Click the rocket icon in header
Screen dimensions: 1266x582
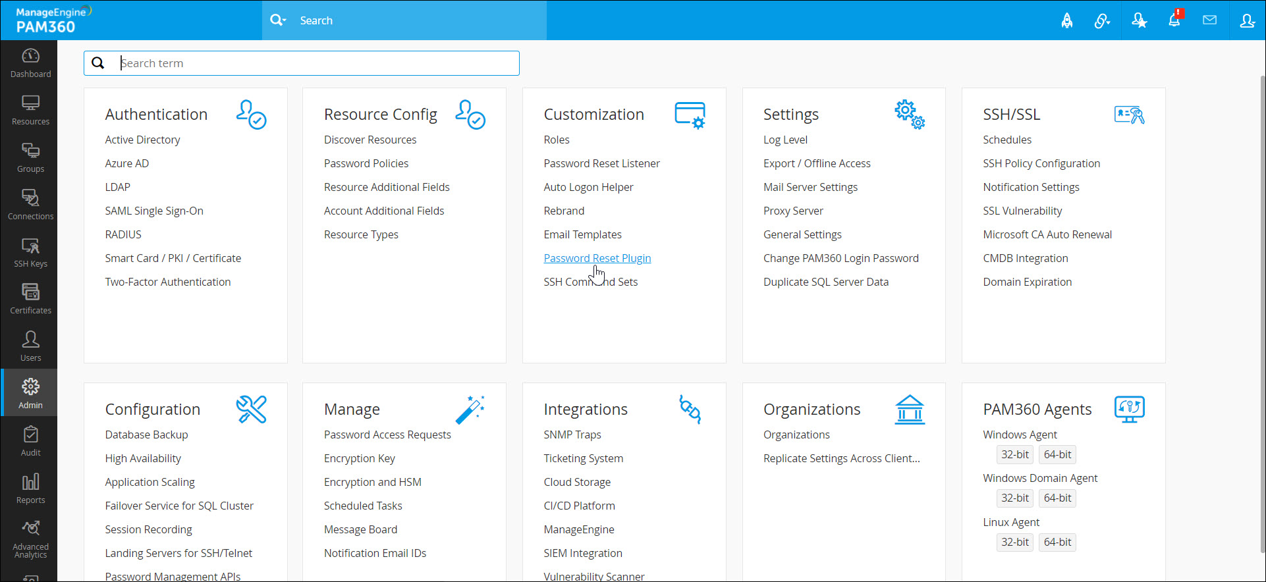(1067, 20)
